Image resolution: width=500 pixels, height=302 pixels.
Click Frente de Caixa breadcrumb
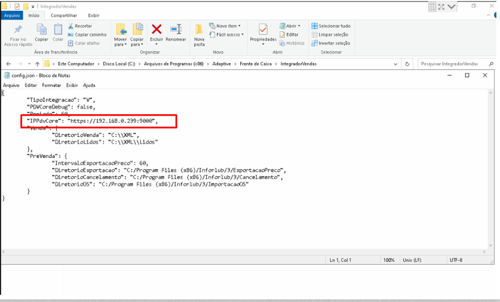coord(255,63)
